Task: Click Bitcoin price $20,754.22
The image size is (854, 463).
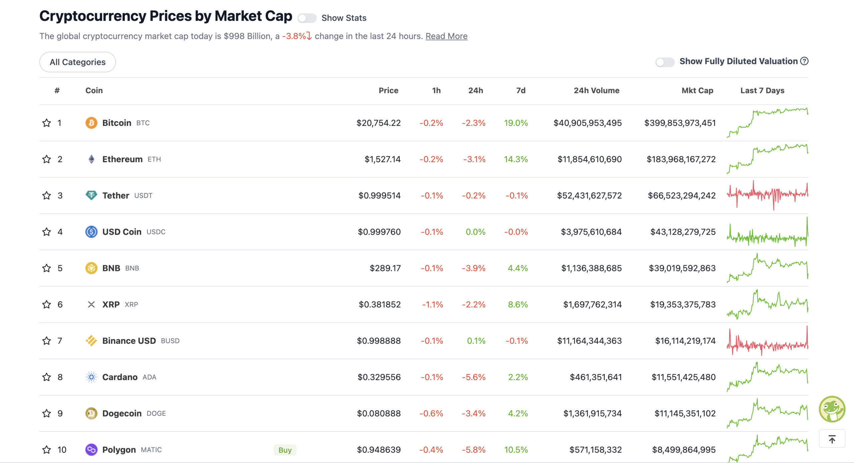Action: pyautogui.click(x=379, y=123)
